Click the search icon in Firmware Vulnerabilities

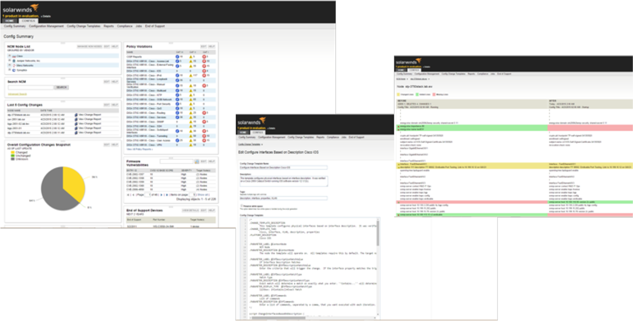(197, 161)
